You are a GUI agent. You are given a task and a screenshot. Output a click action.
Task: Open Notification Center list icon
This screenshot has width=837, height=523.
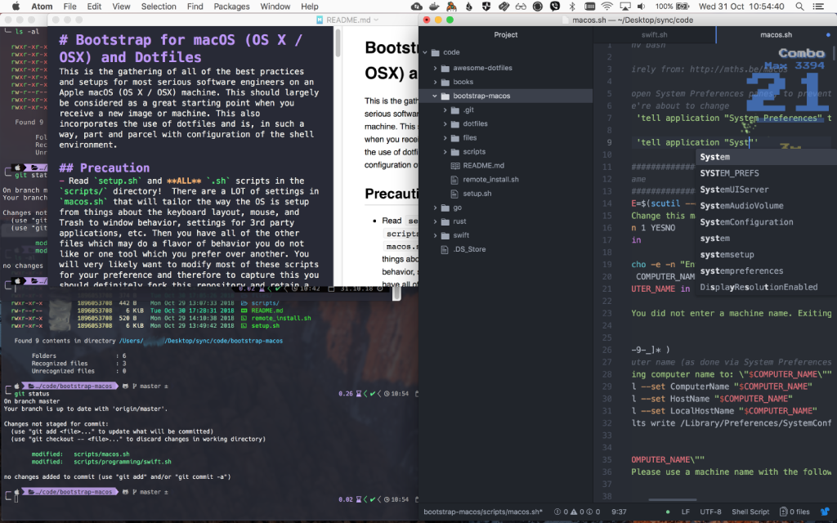817,7
